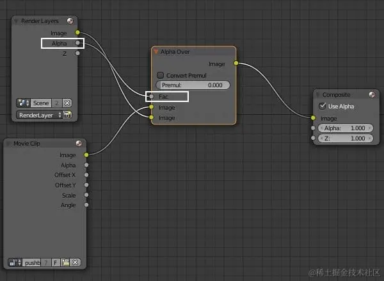Screen dimensions: 384x281
Task: Click the render button beside RenderLayer
Action: coord(67,115)
